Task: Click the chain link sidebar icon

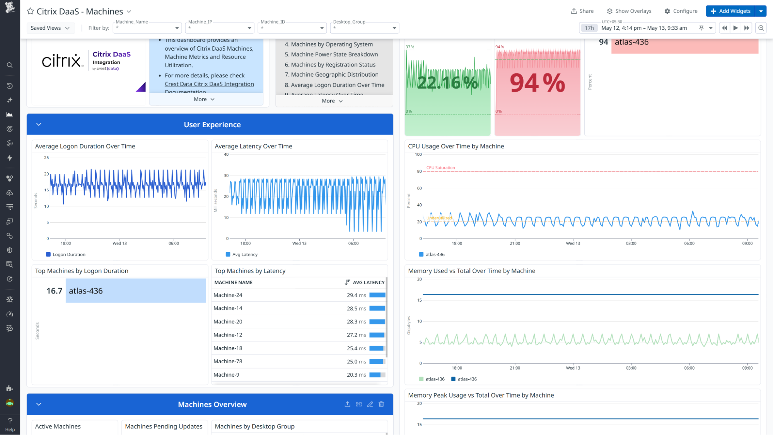Action: point(10,236)
